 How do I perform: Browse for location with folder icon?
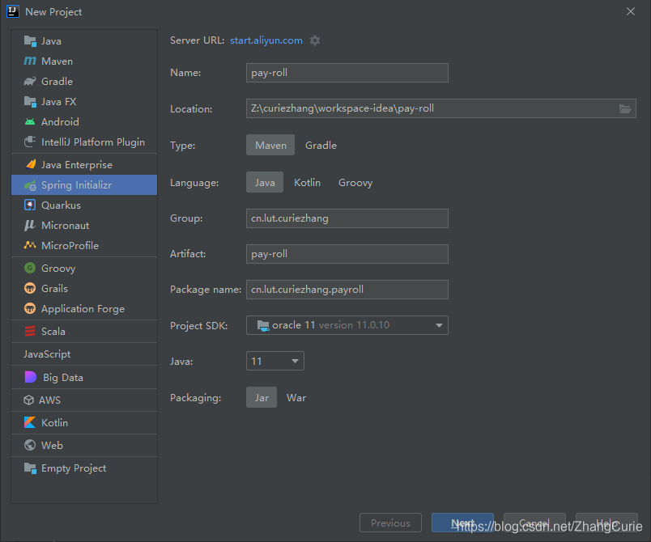(625, 108)
